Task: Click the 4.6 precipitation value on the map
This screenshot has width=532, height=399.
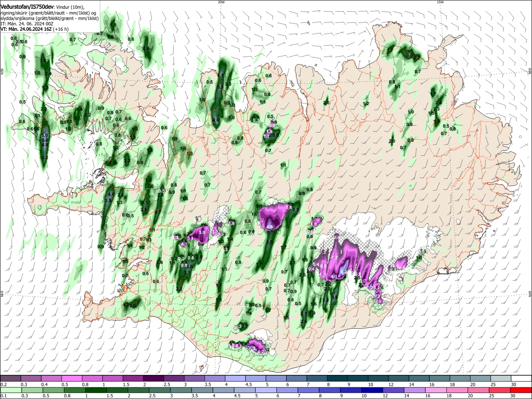Action: 215,120
